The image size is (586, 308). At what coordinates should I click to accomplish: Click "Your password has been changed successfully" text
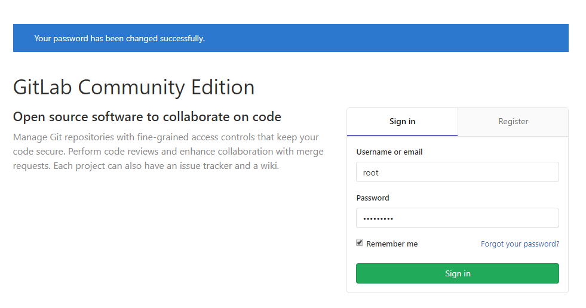(x=119, y=38)
